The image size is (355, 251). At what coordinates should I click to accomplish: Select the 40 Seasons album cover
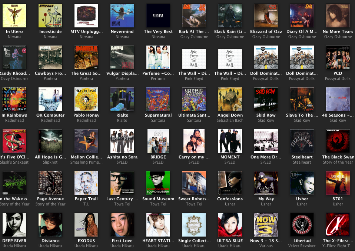click(x=338, y=99)
